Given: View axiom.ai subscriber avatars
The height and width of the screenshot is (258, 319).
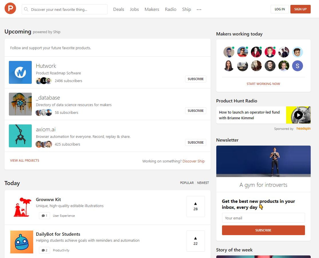Looking at the screenshot, I should tap(43, 144).
